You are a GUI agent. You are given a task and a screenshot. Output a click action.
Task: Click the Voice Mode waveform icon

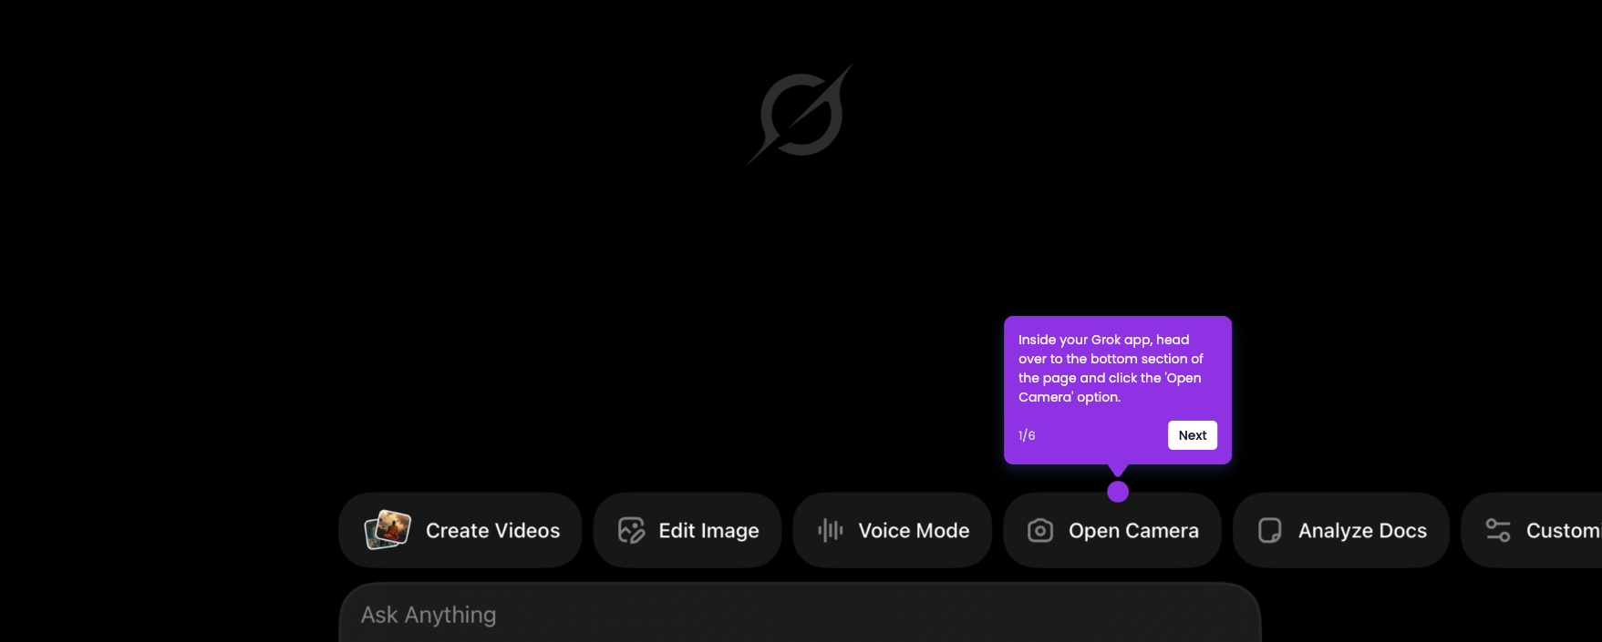(831, 530)
